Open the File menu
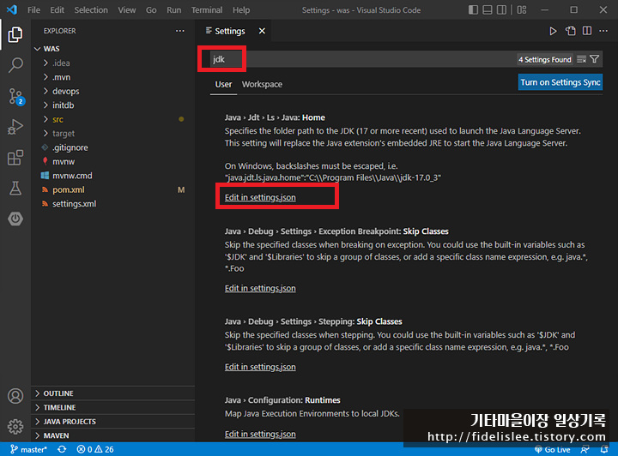Viewport: 618px width, 456px height. [33, 9]
